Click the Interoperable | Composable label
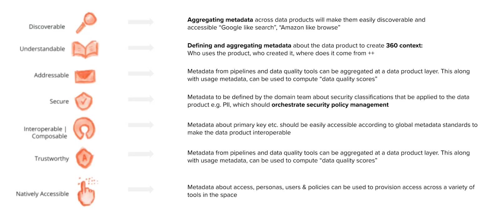 click(45, 132)
